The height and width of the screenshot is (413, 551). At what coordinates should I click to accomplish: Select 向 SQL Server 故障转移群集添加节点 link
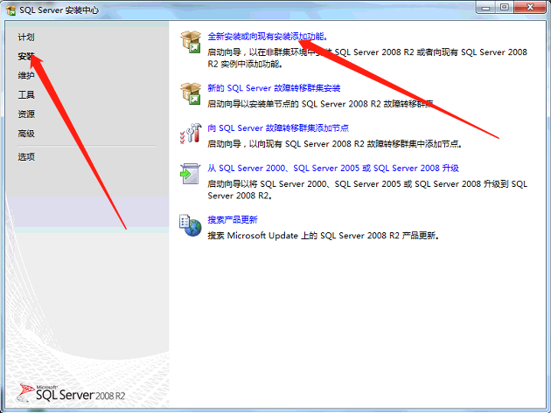point(278,128)
